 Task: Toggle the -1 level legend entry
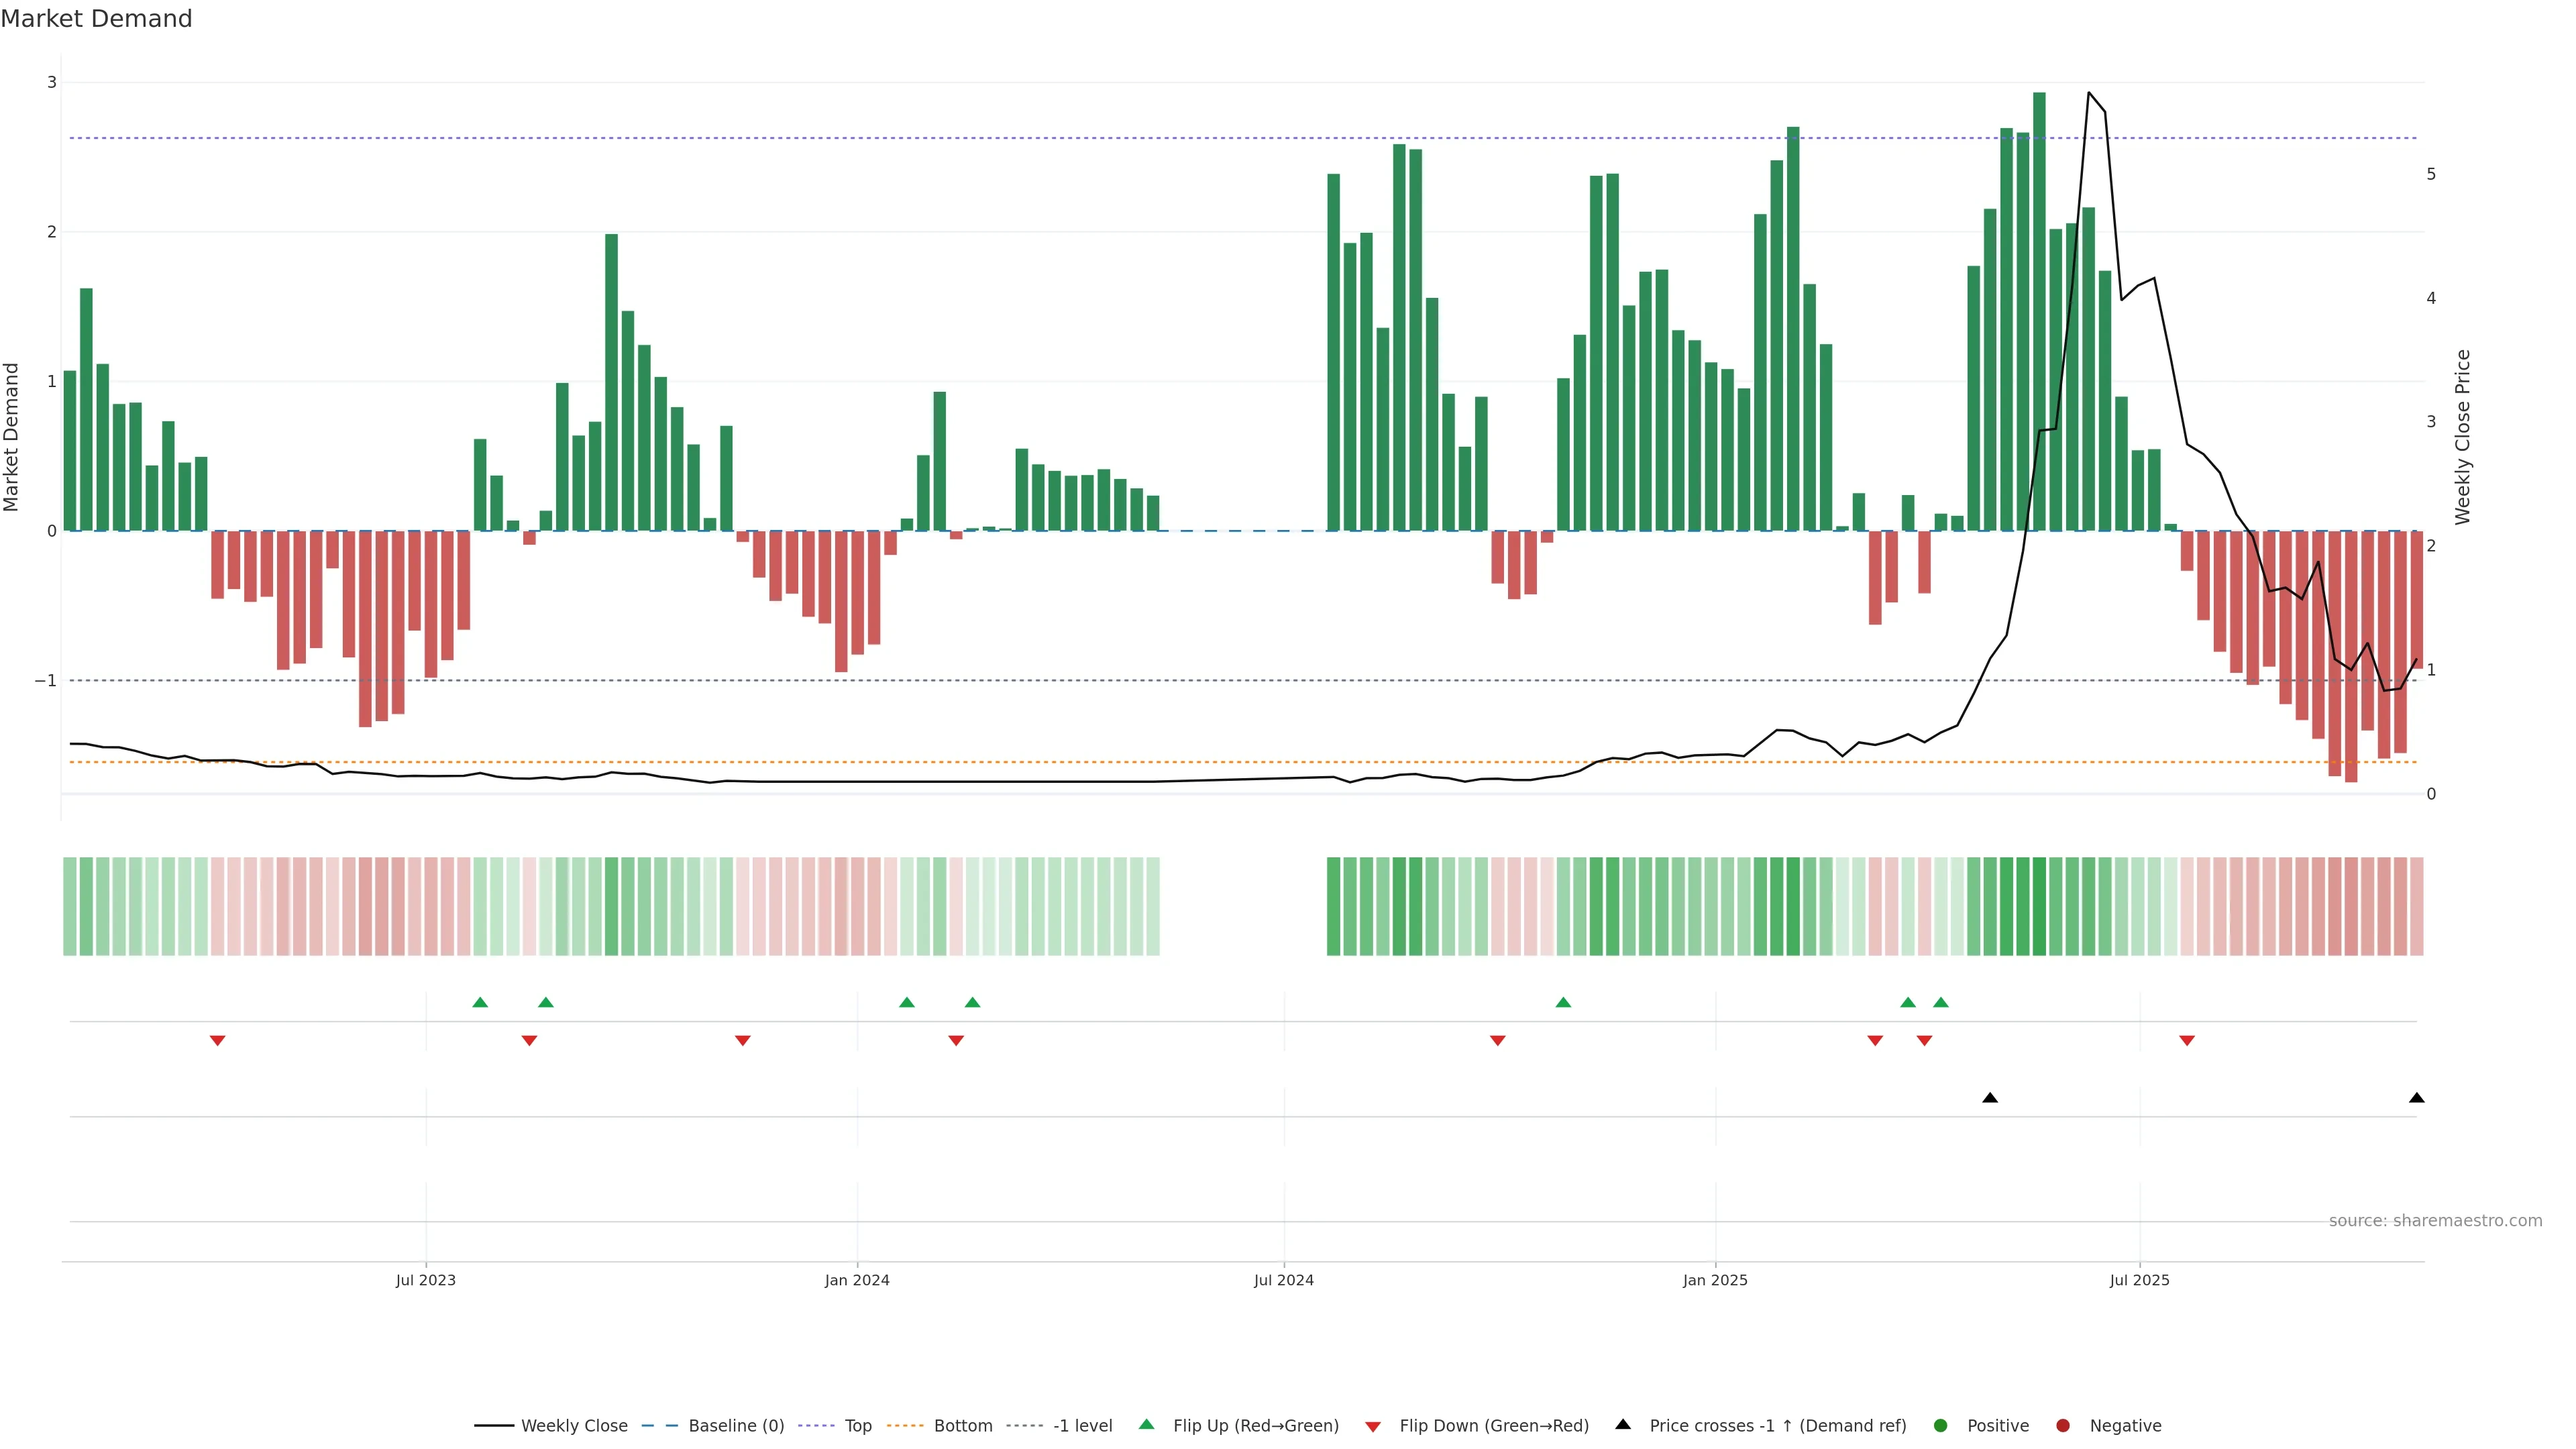click(x=1082, y=1425)
